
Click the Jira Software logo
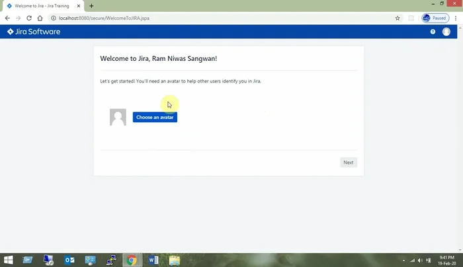tap(34, 32)
